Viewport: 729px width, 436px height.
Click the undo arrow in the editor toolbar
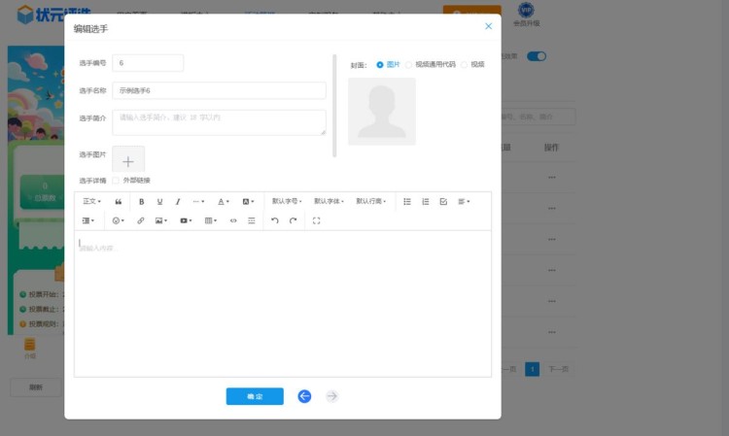coord(275,221)
